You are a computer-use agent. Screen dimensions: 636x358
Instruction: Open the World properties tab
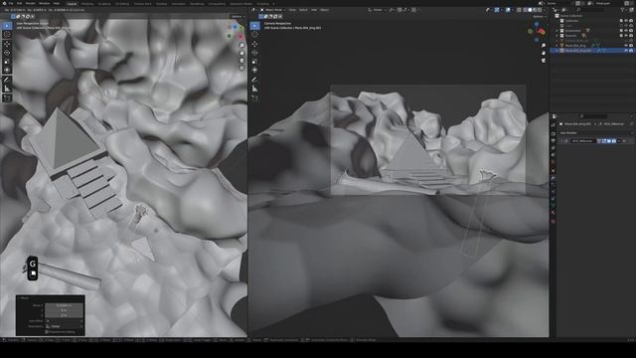point(553,162)
